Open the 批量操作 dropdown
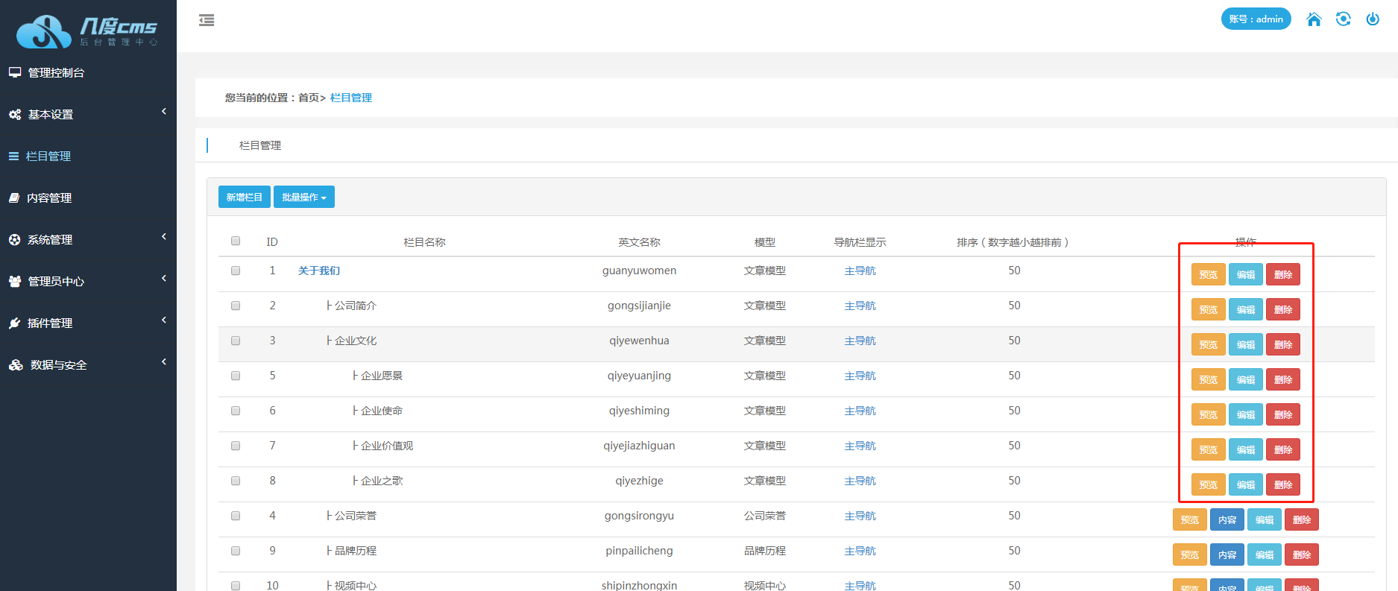Image resolution: width=1398 pixels, height=591 pixels. 304,197
